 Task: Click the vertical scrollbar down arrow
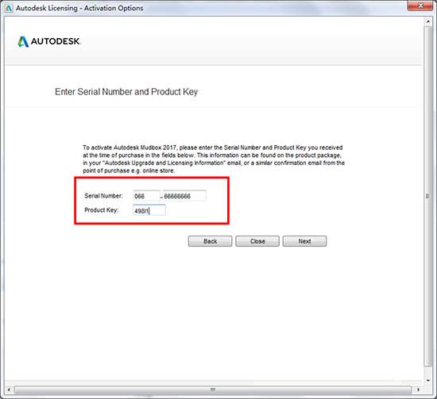tap(427, 381)
